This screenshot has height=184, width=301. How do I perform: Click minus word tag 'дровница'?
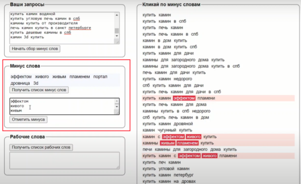(20, 83)
